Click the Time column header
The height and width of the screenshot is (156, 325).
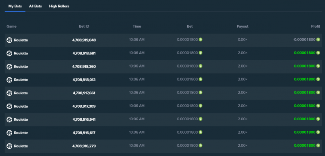pos(137,26)
